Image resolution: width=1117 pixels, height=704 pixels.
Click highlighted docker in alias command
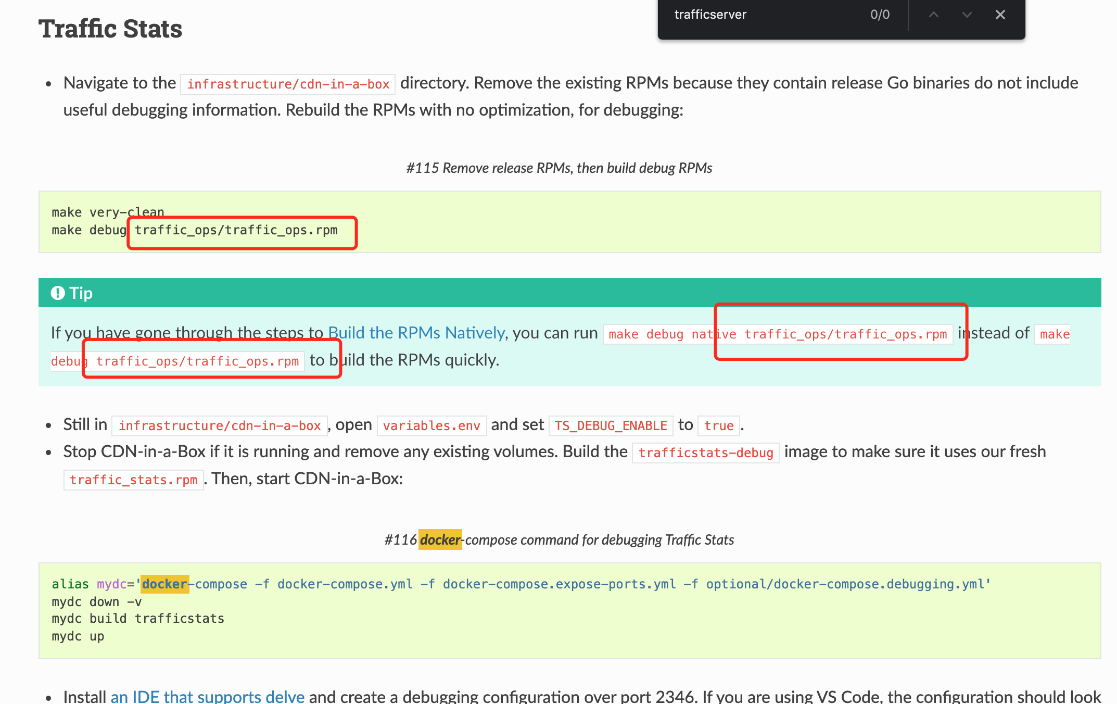pos(164,584)
